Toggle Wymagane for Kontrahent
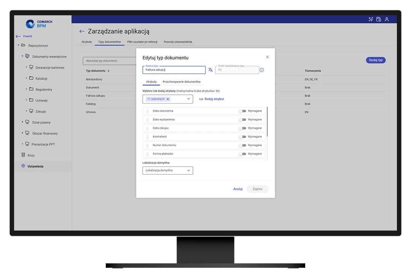This screenshot has height=274, width=411. (x=242, y=137)
